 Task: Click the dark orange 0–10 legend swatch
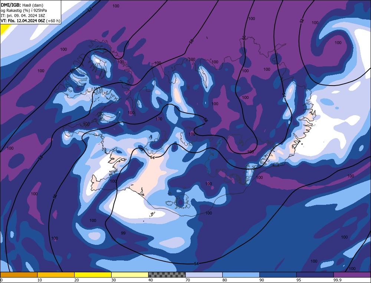point(19,275)
